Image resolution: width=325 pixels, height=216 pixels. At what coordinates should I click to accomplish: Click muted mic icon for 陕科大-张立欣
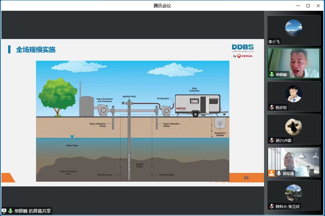(x=272, y=206)
